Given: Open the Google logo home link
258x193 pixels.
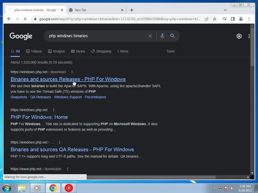Looking at the screenshot, I should 21,36.
